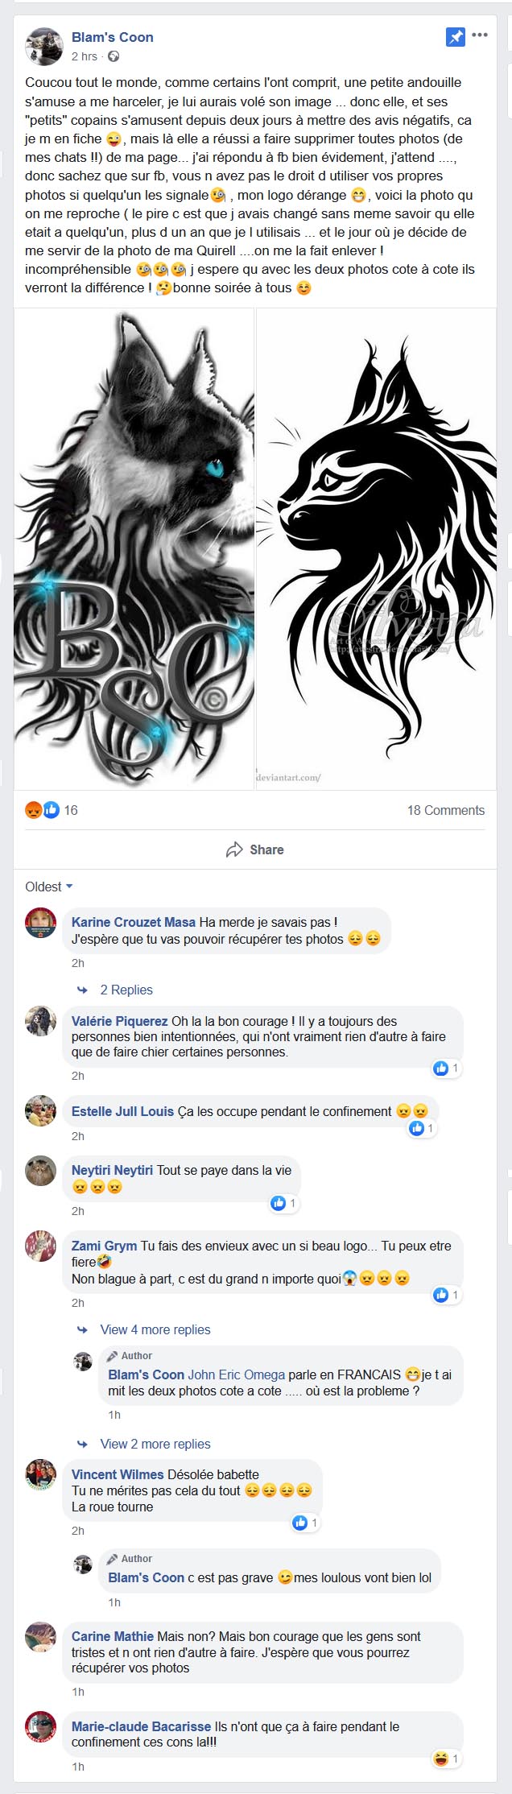Click the John Eric Omega mention link
The height and width of the screenshot is (1794, 512).
coord(237,1374)
